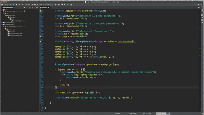
Task: Click cursor position '40 : 10 : 1028' status
Action: pos(147,113)
